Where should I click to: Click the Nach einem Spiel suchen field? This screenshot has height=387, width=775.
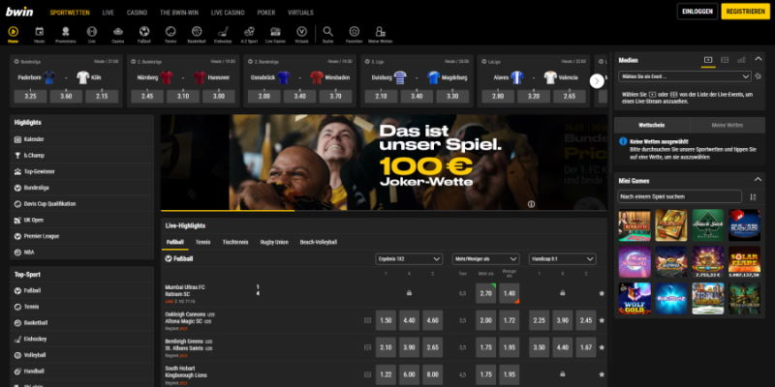[680, 197]
